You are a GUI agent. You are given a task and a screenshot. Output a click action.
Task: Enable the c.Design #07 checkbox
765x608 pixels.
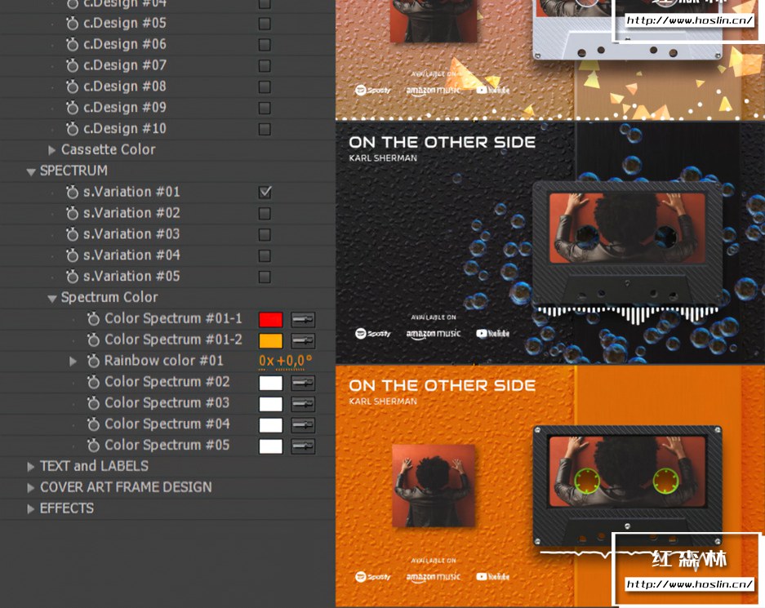pyautogui.click(x=265, y=66)
